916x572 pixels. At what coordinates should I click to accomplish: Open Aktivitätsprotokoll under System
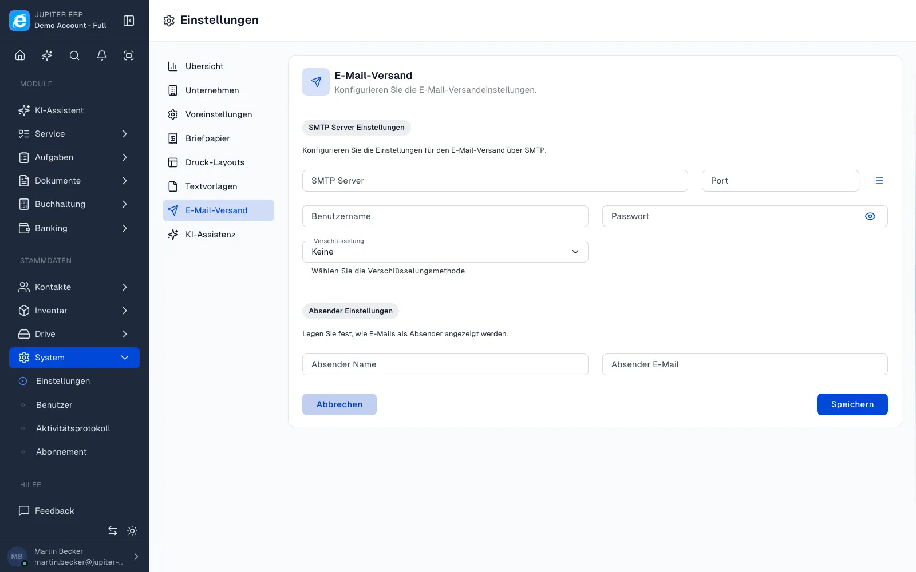tap(74, 428)
